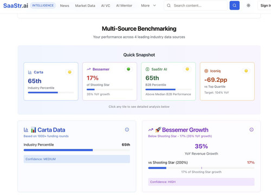Click 'Above Median B2B Performance' text

point(168,94)
